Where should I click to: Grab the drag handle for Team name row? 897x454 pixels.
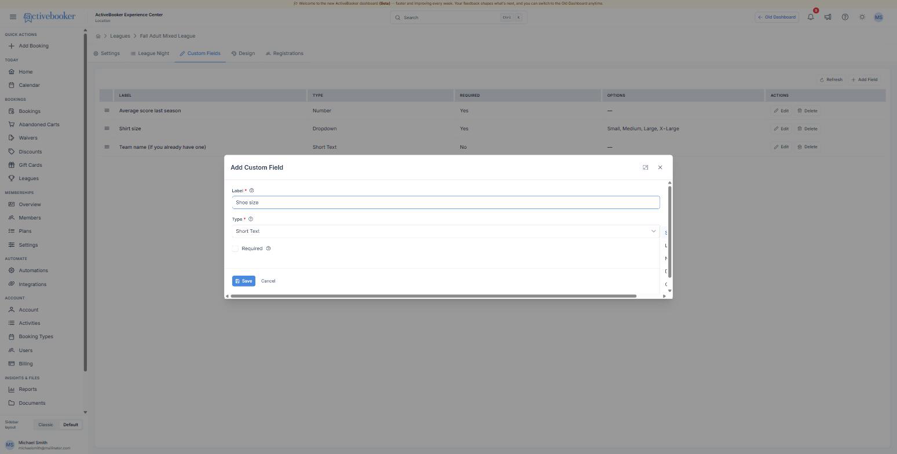(x=107, y=147)
